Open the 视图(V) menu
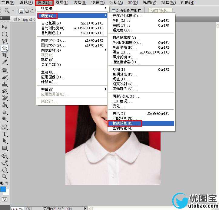The image size is (219, 210). (149, 2)
